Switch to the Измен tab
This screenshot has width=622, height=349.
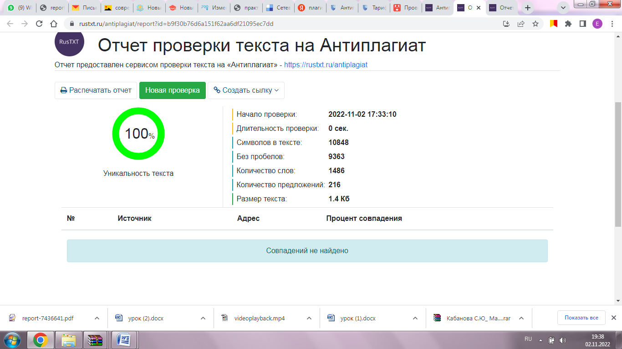213,8
